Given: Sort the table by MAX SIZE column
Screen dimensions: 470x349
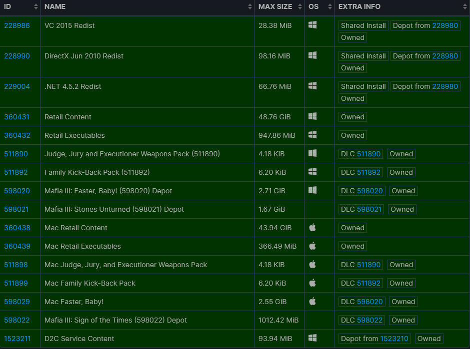Looking at the screenshot, I should coord(279,6).
